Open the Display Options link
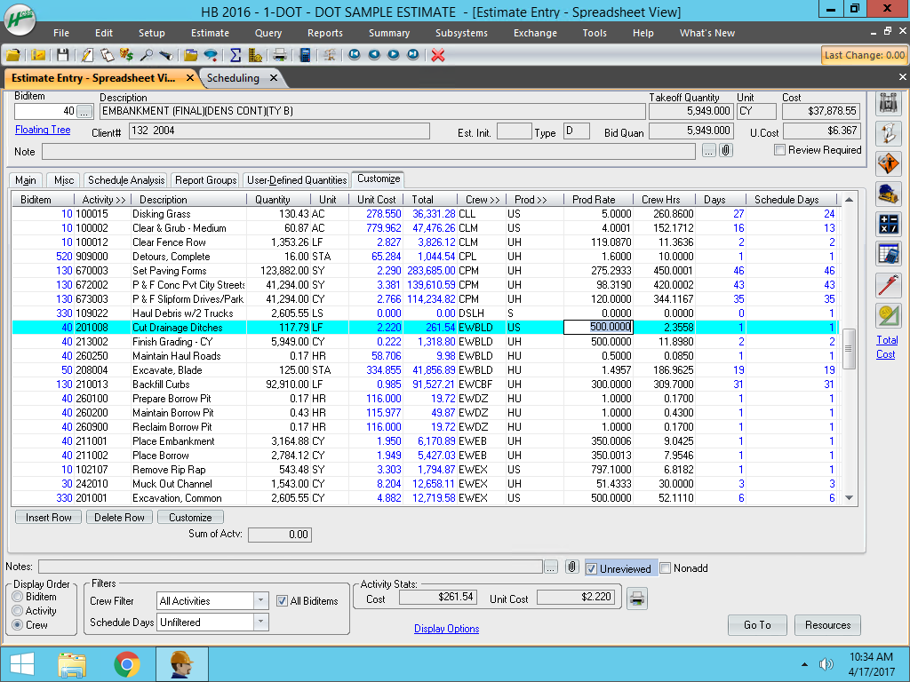Screen dimensions: 910x682 446,629
